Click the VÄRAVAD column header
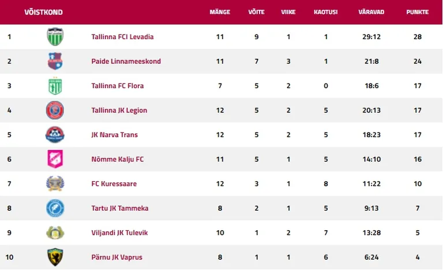Screen dimensions: 443x270 [371, 12]
